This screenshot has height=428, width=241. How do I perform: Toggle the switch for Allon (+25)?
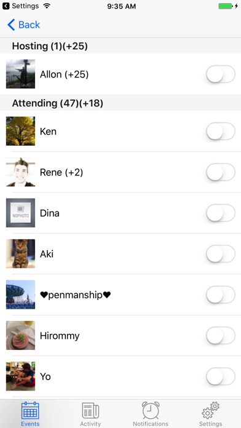click(221, 74)
